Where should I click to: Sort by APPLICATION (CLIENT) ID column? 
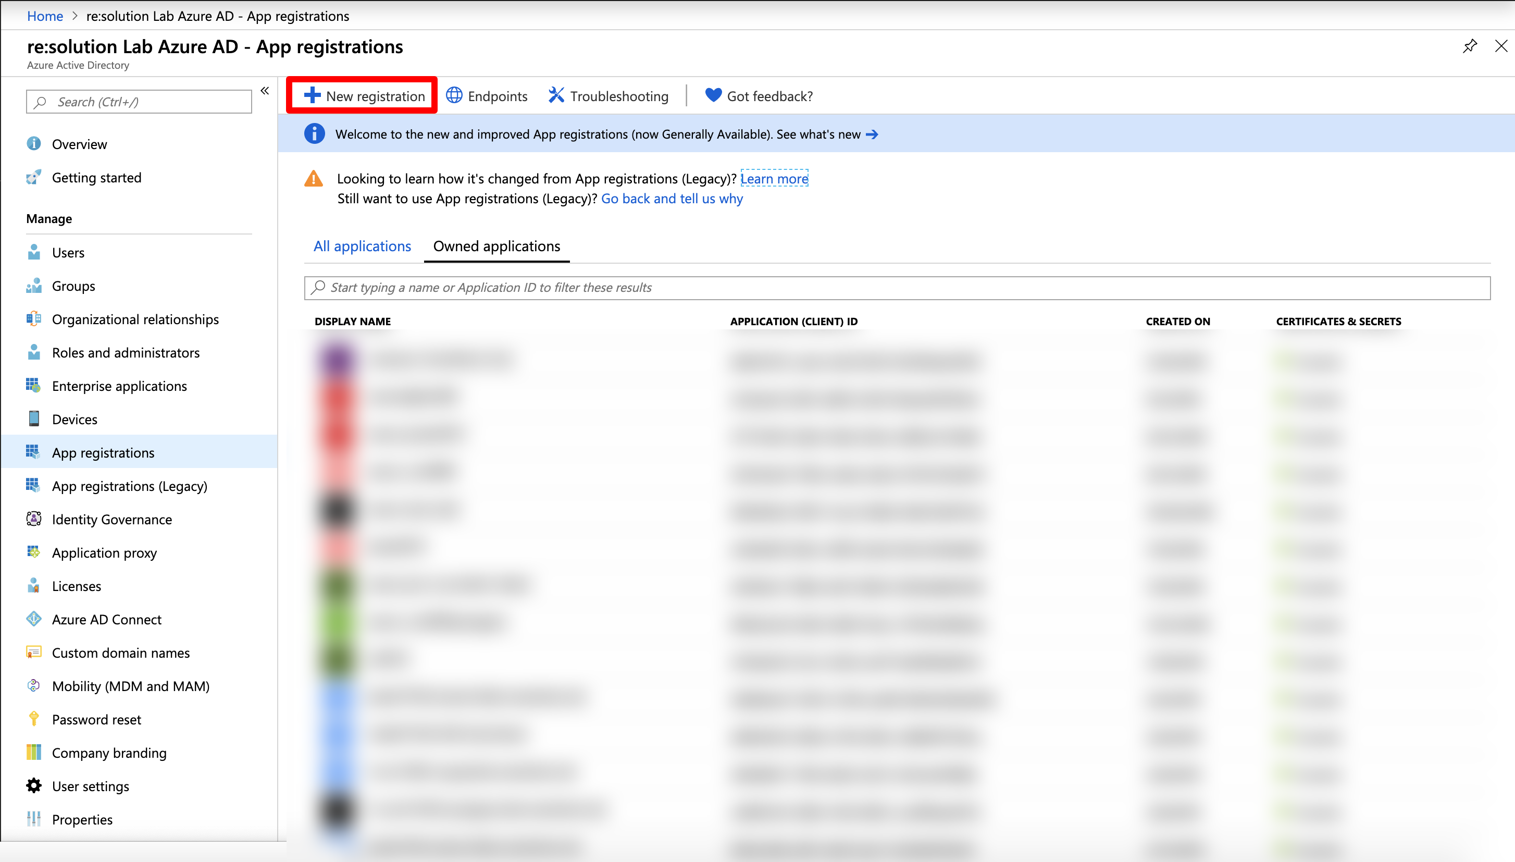coord(793,322)
